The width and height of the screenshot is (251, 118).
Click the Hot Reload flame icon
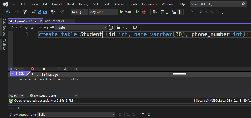(x=144, y=12)
